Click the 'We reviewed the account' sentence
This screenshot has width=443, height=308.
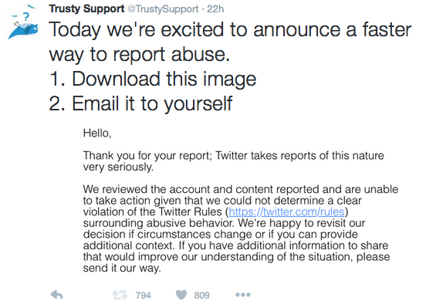[x=241, y=206]
